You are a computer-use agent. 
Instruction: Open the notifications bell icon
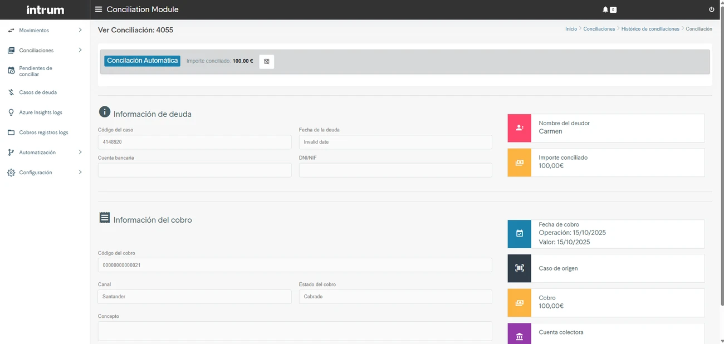tap(605, 9)
